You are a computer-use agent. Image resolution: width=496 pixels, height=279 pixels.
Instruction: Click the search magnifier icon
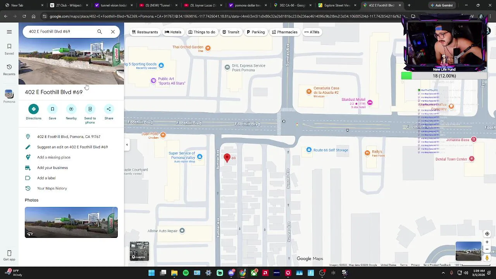100,32
